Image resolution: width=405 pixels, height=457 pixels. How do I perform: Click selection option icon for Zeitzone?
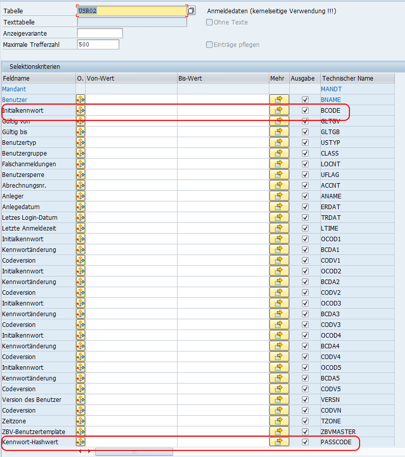click(x=81, y=421)
